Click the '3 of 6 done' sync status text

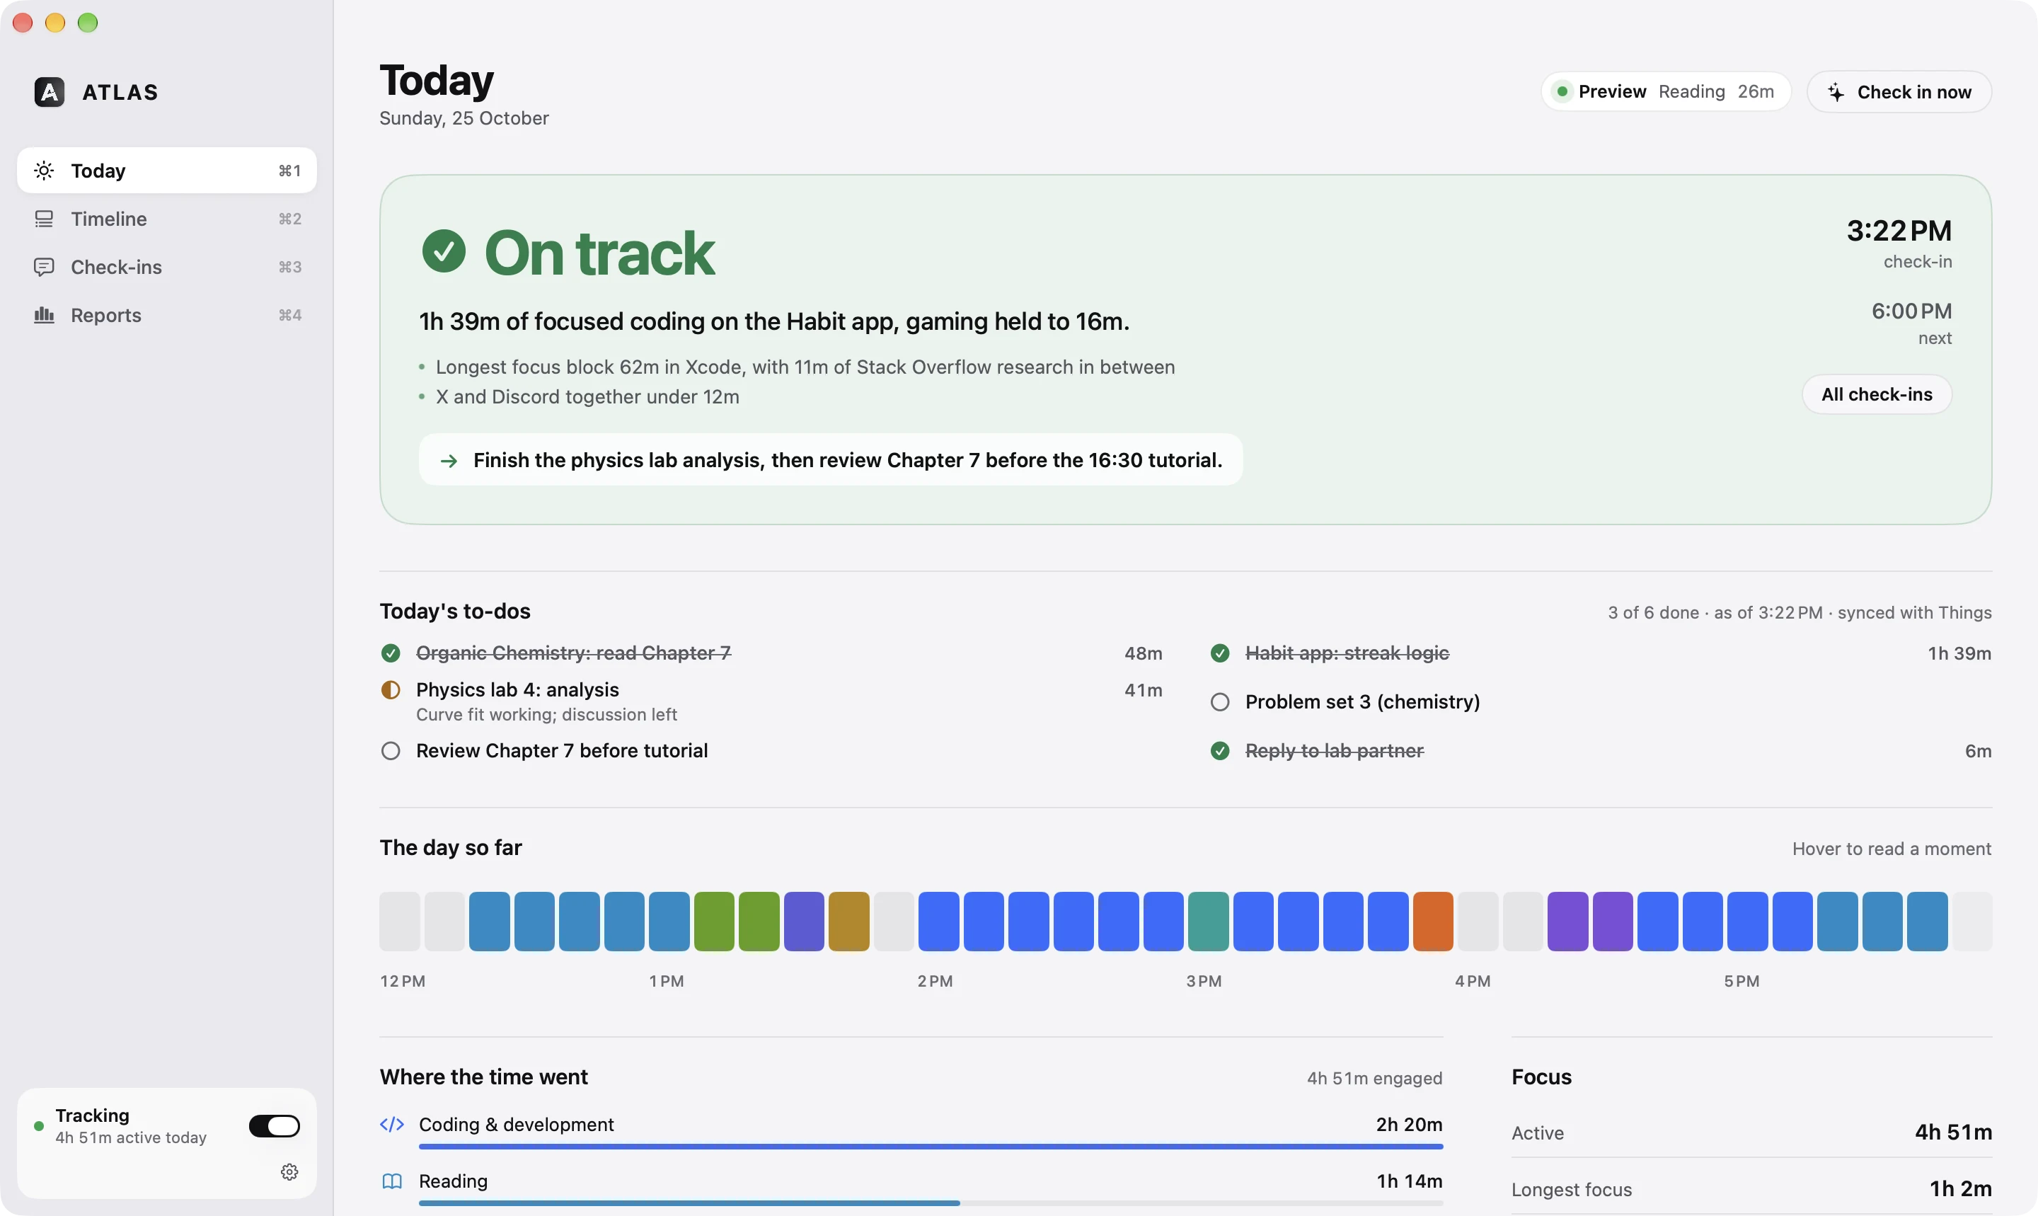point(1800,613)
